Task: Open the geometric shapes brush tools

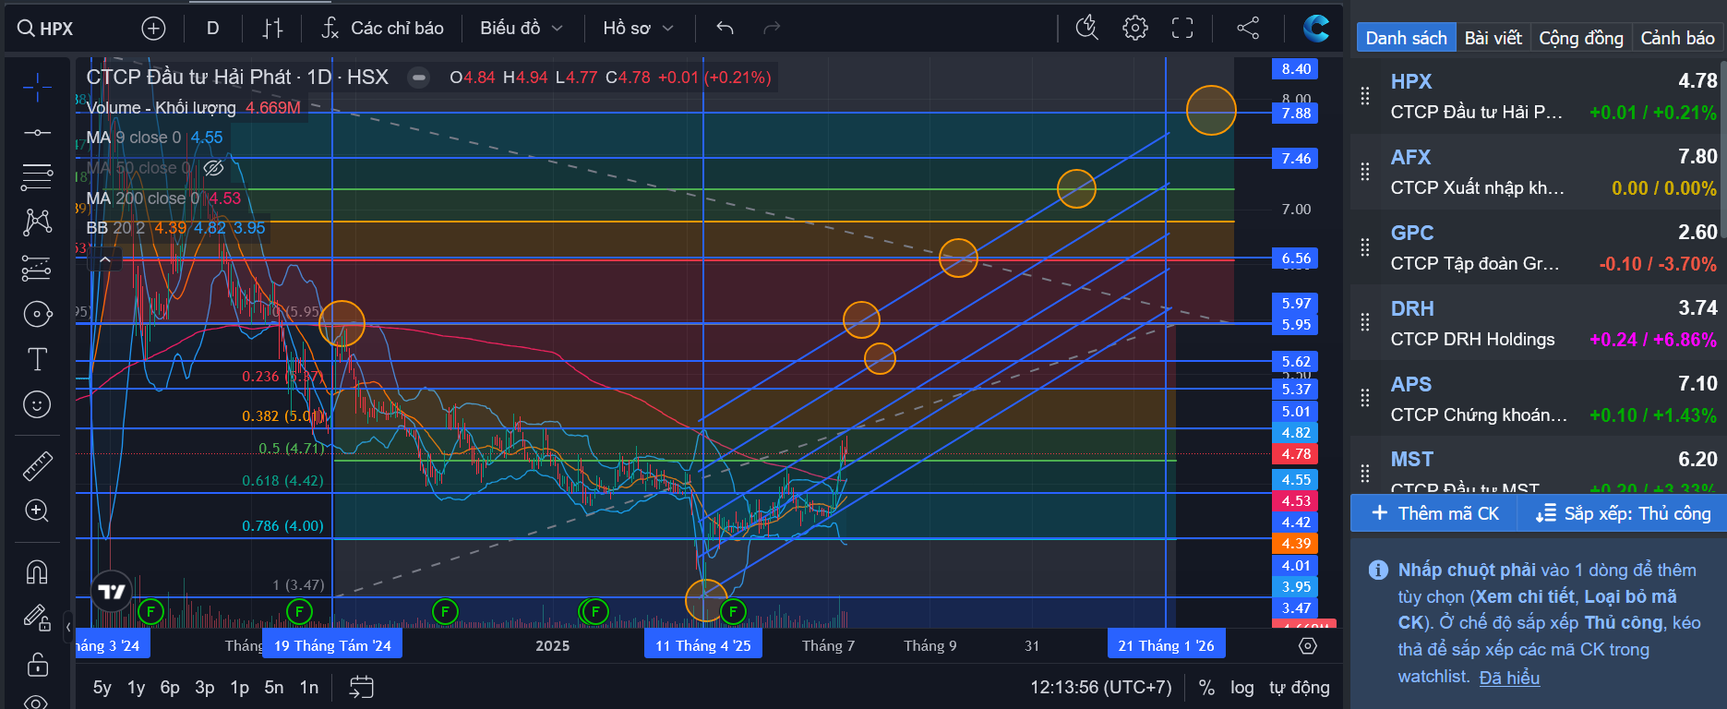Action: click(37, 314)
